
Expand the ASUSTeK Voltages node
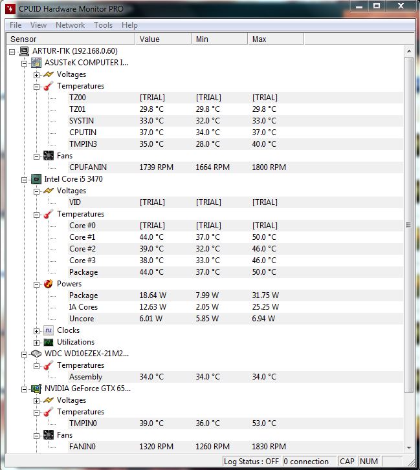coord(37,75)
